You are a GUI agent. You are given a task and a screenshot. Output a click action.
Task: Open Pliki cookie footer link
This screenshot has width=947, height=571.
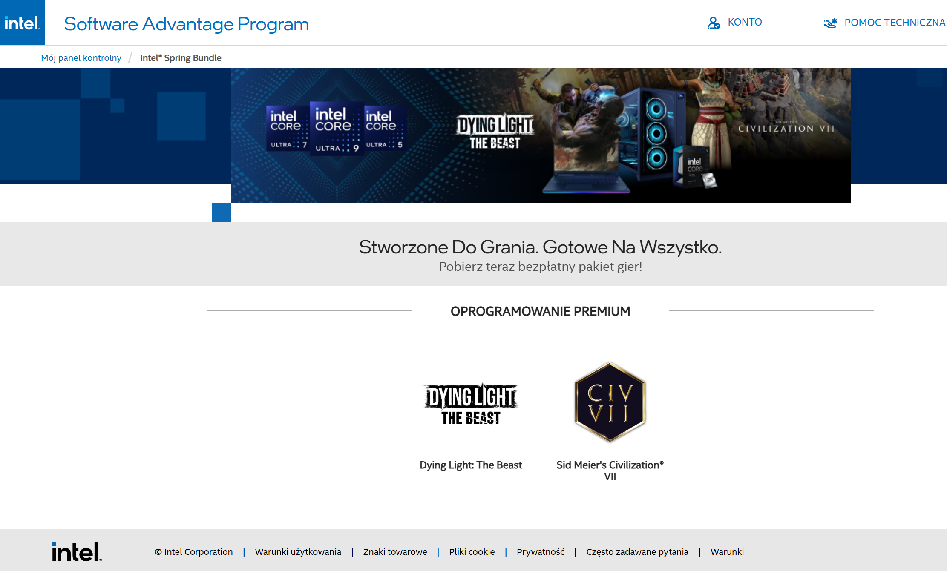(x=472, y=552)
